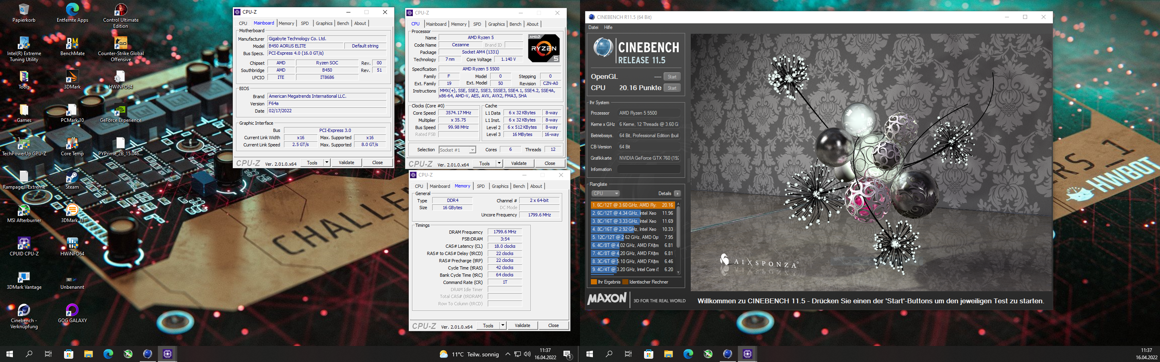This screenshot has width=1160, height=362.
Task: Open File Explorer on left taskbar
Action: click(88, 354)
